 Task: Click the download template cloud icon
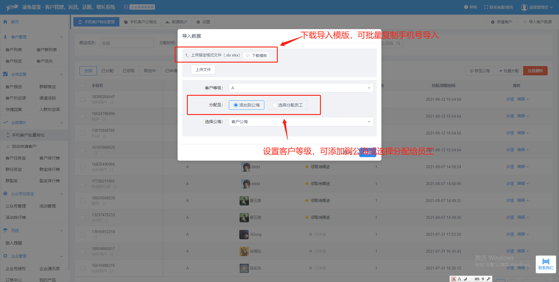(x=247, y=56)
